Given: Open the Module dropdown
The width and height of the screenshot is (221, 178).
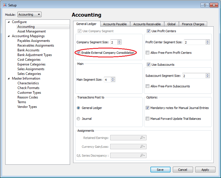Looking at the screenshot, I should pyautogui.click(x=30, y=14).
